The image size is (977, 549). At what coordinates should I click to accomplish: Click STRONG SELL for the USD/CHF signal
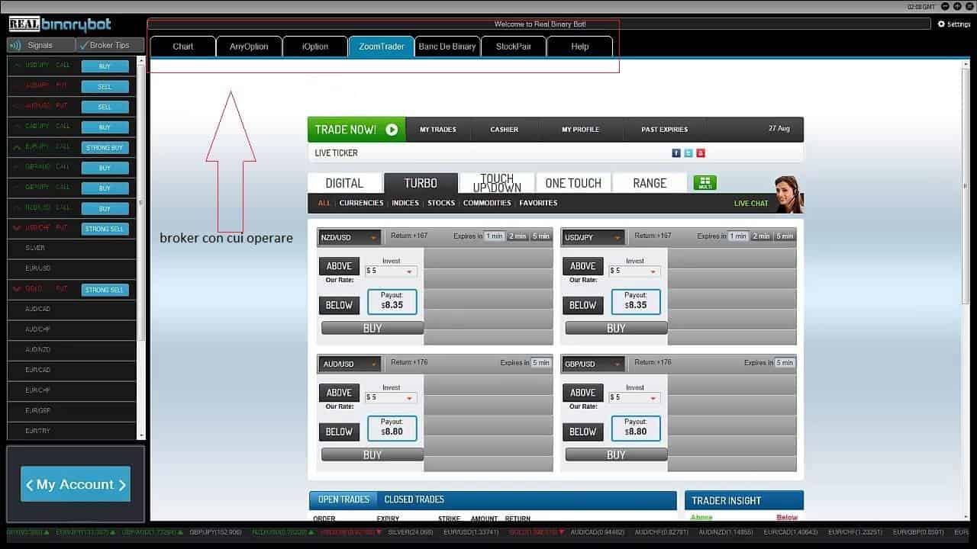tap(105, 229)
